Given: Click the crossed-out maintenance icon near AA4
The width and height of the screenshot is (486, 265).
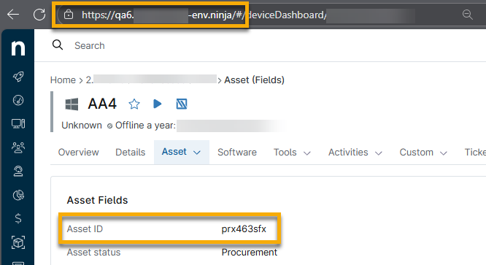Looking at the screenshot, I should coord(181,104).
